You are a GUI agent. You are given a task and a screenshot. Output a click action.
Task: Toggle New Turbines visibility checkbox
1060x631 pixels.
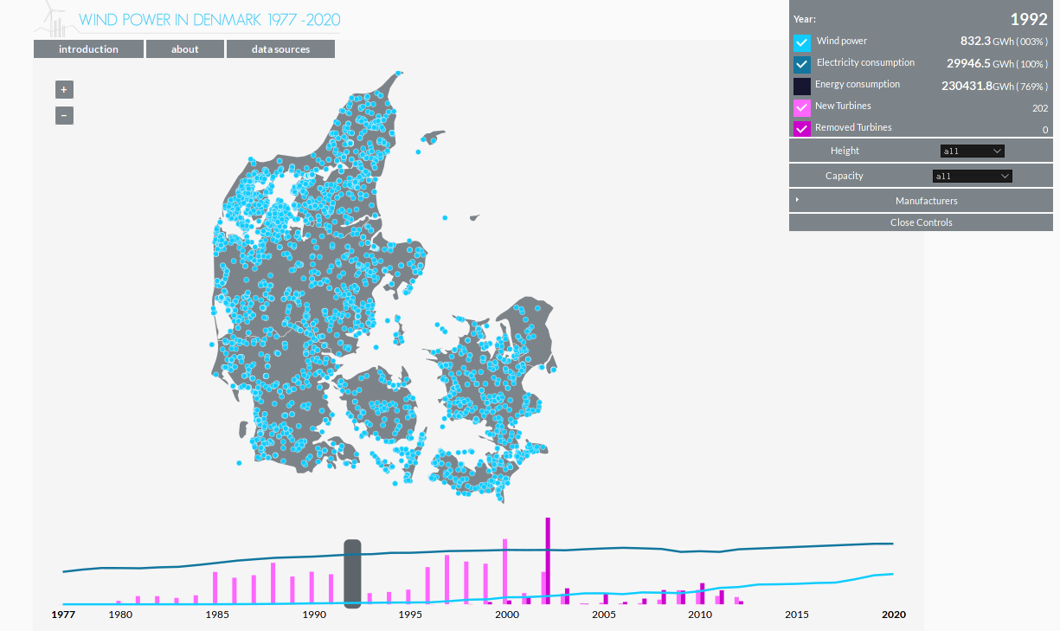point(802,107)
